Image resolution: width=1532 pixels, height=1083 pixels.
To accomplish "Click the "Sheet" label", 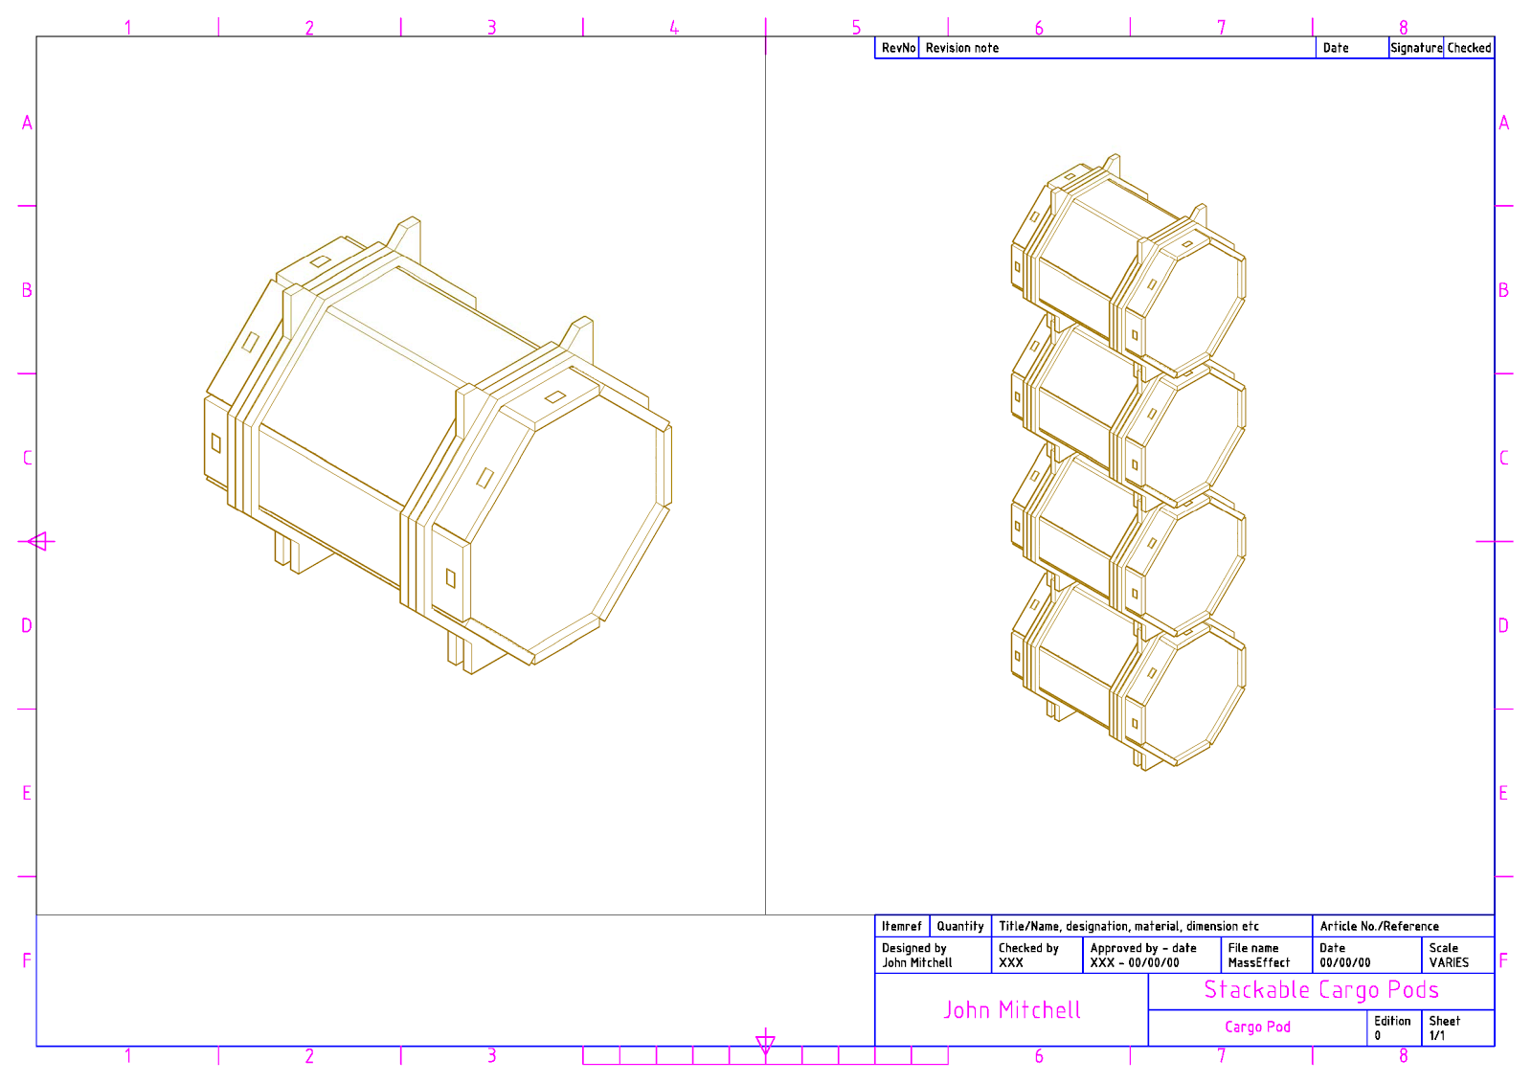I will pos(1445,1021).
